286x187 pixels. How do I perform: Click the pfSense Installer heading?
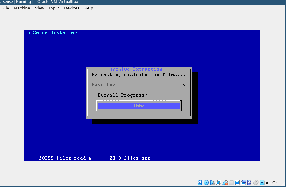pos(52,32)
